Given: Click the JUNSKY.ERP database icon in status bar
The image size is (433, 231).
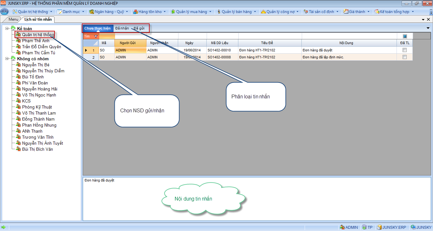Looking at the screenshot, I should pos(379,227).
